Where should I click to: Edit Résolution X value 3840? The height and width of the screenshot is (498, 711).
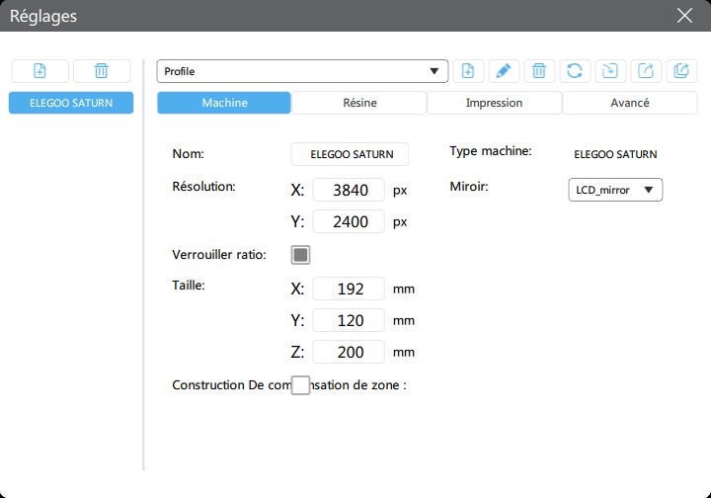click(349, 190)
